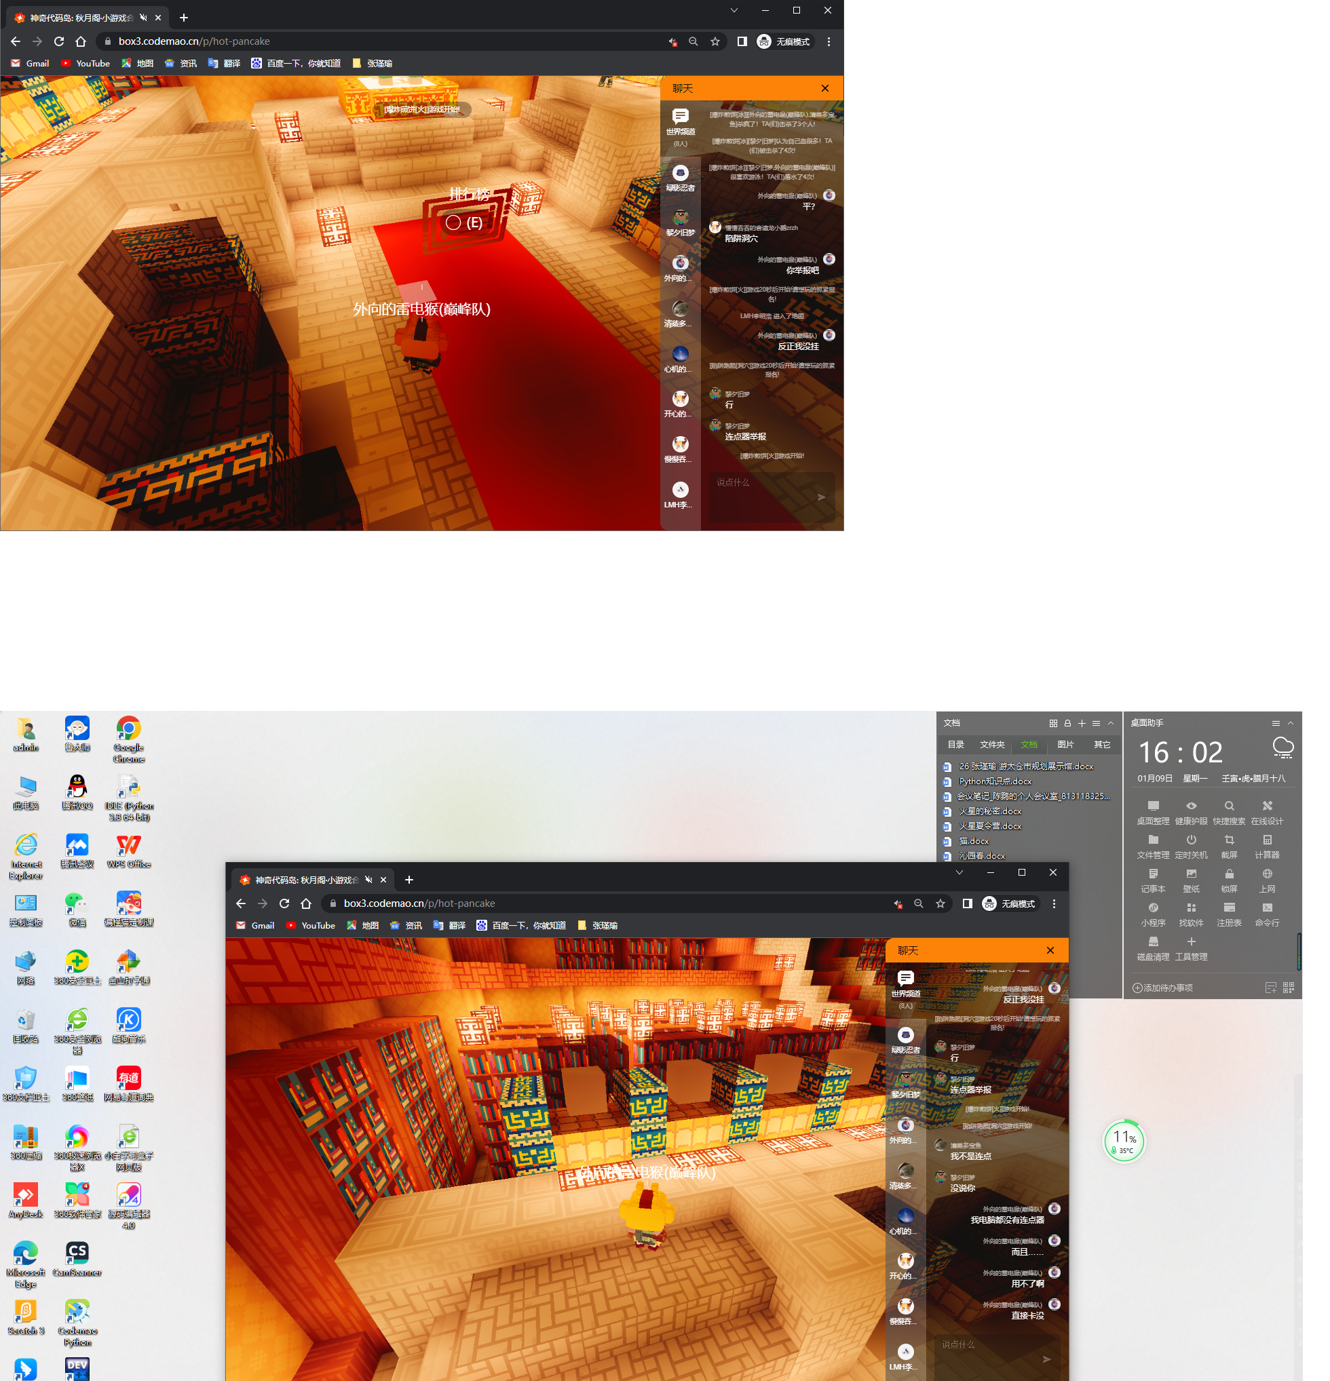Click the plus icon in 文档 panel header
Screen dimensions: 1330x1381
pos(1082,723)
